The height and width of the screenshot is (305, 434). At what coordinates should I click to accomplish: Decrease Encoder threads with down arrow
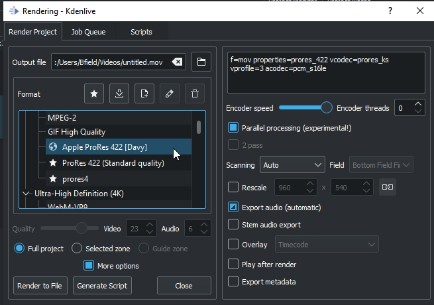pos(418,111)
